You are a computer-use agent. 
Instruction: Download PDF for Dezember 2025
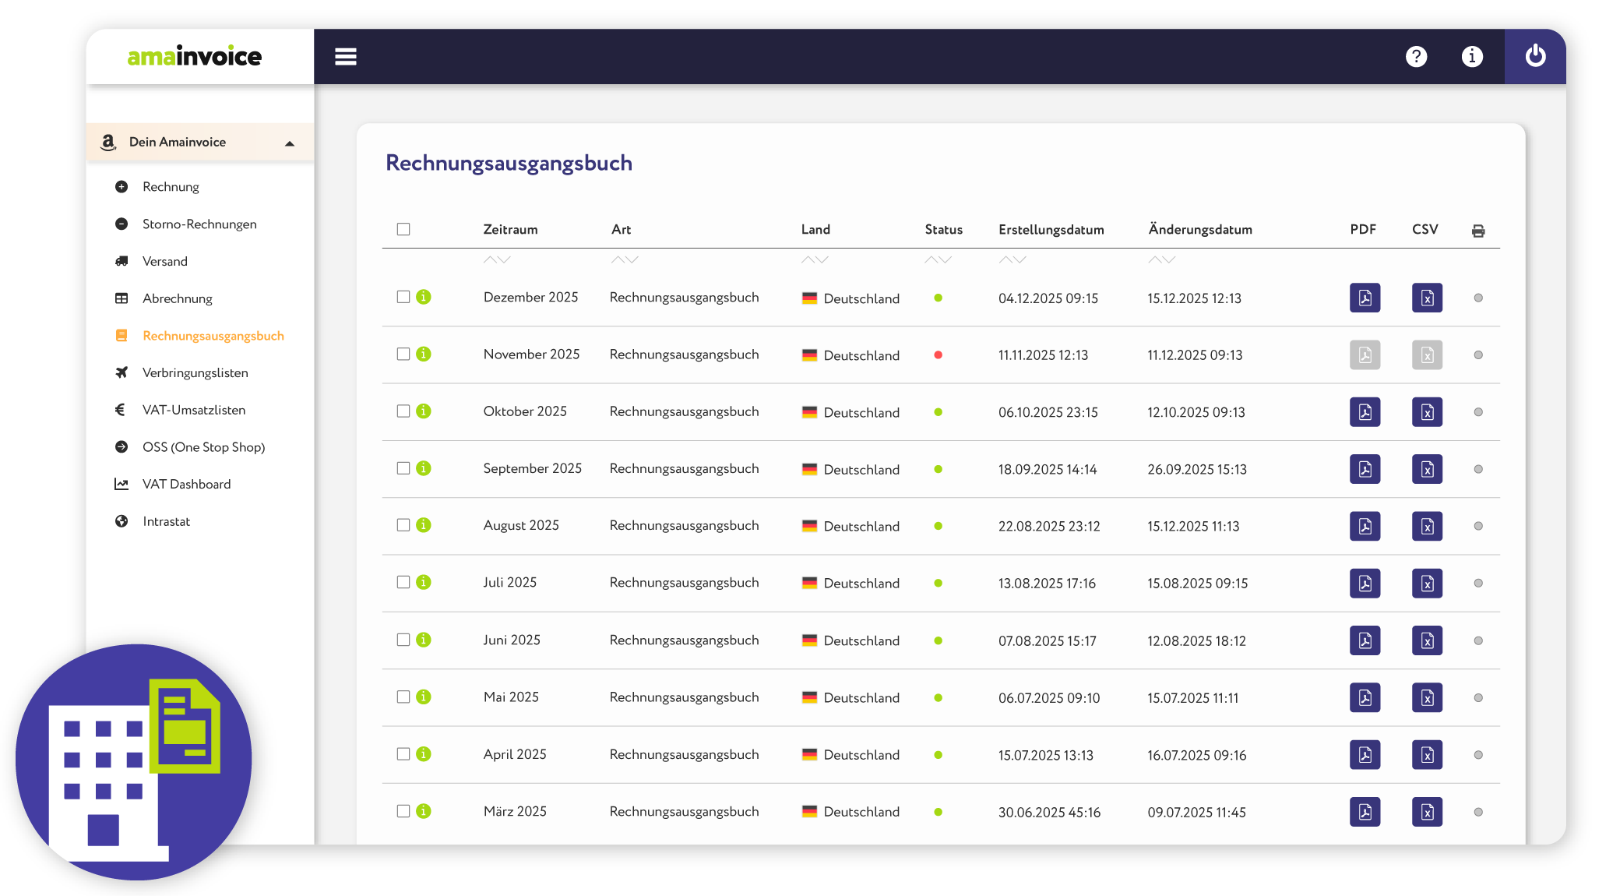[1365, 298]
